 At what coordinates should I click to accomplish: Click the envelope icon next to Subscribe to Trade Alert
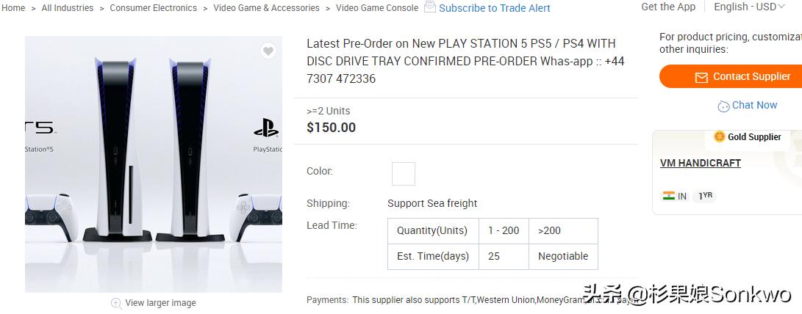430,7
